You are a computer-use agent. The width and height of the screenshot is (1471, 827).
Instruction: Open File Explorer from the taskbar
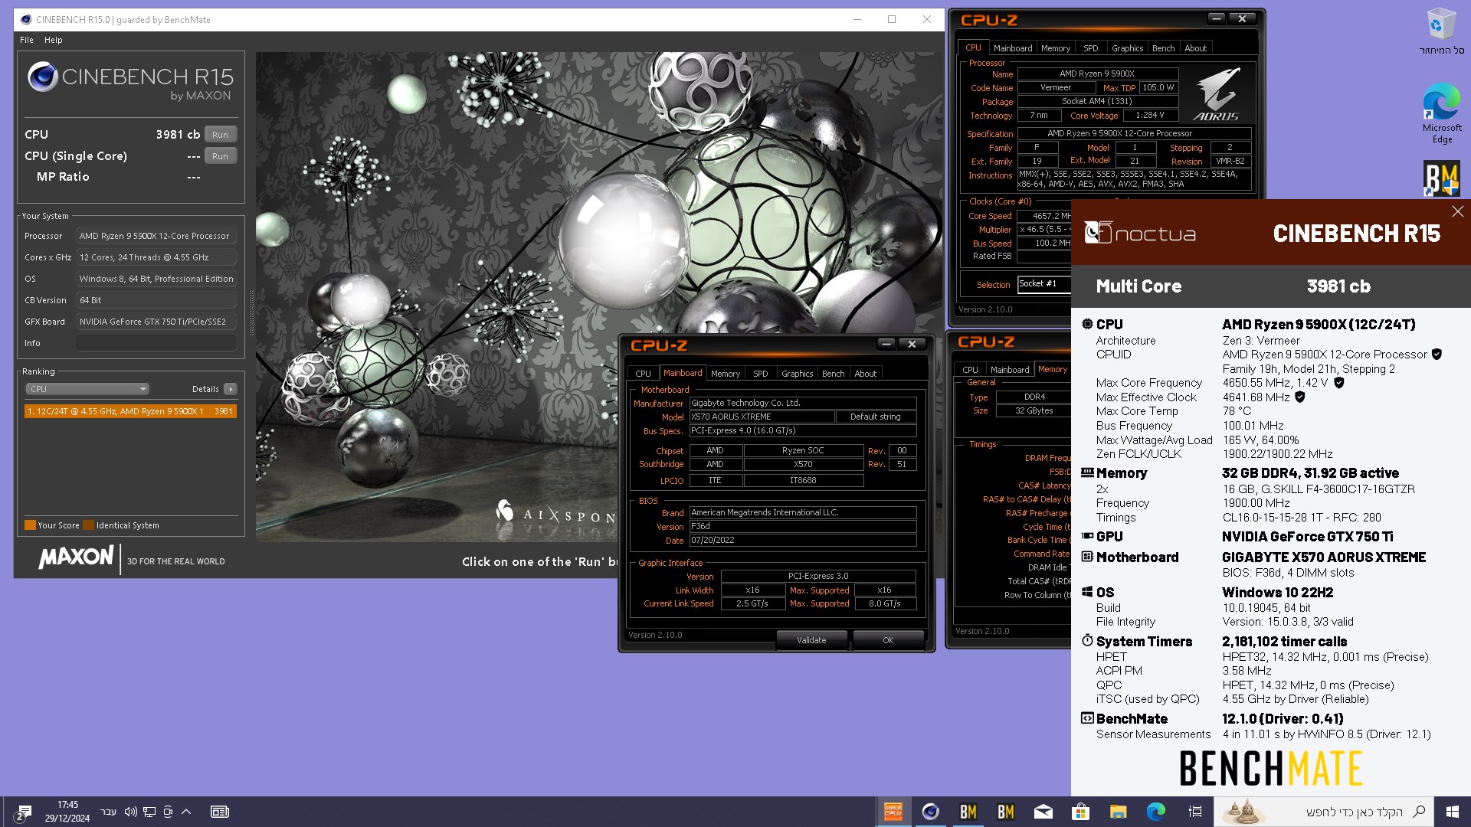(1118, 812)
